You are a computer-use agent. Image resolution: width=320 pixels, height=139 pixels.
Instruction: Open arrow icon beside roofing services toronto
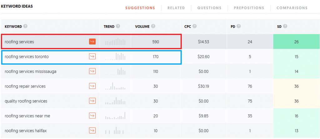(92, 57)
